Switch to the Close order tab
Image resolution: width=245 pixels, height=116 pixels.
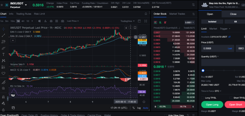click(233, 14)
